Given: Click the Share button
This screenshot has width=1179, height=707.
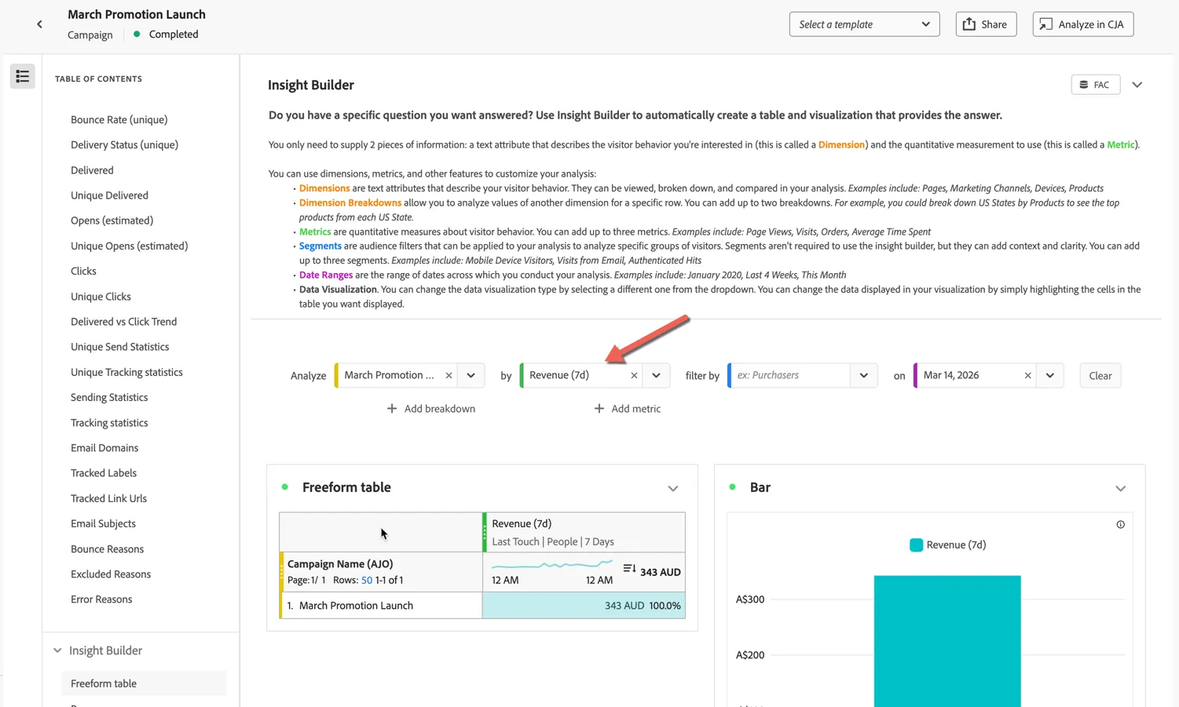Looking at the screenshot, I should click(986, 24).
